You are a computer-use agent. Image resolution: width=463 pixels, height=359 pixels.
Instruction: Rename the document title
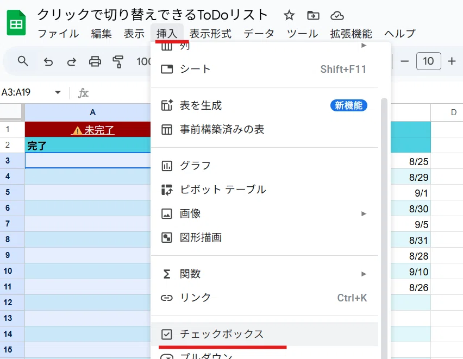click(153, 15)
